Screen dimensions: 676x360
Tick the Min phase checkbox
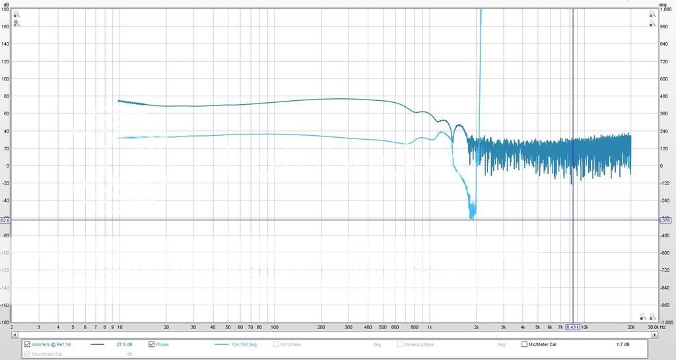pyautogui.click(x=275, y=344)
